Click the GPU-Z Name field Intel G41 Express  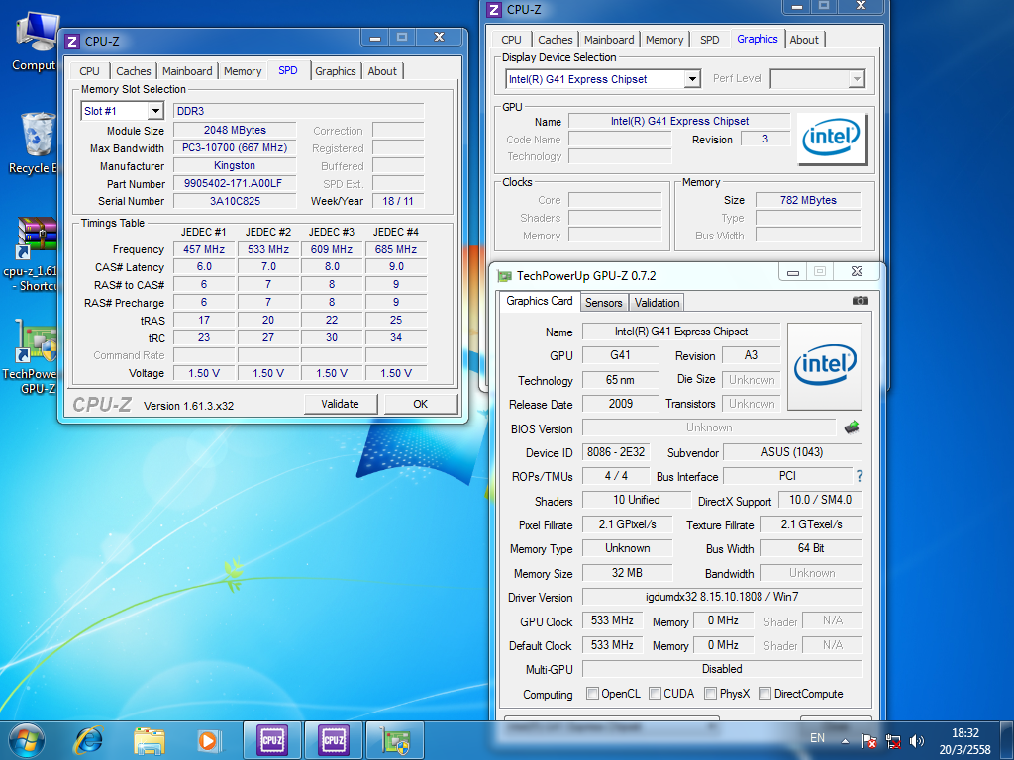[681, 332]
